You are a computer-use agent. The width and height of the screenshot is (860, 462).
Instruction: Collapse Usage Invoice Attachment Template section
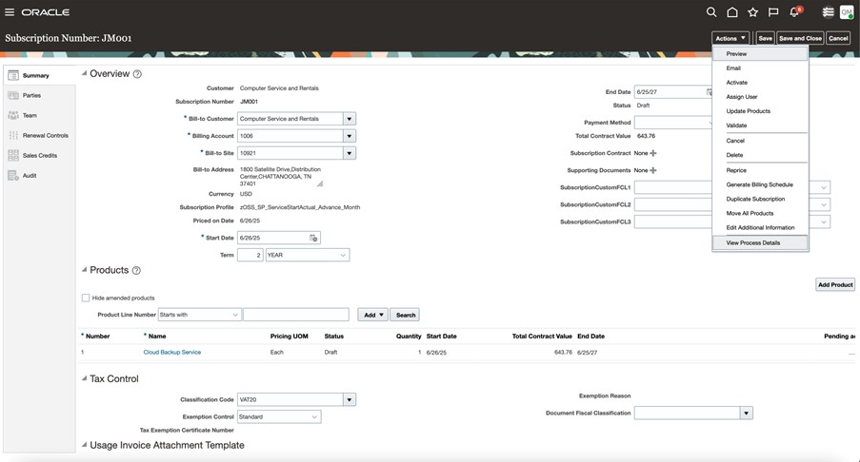pos(85,445)
